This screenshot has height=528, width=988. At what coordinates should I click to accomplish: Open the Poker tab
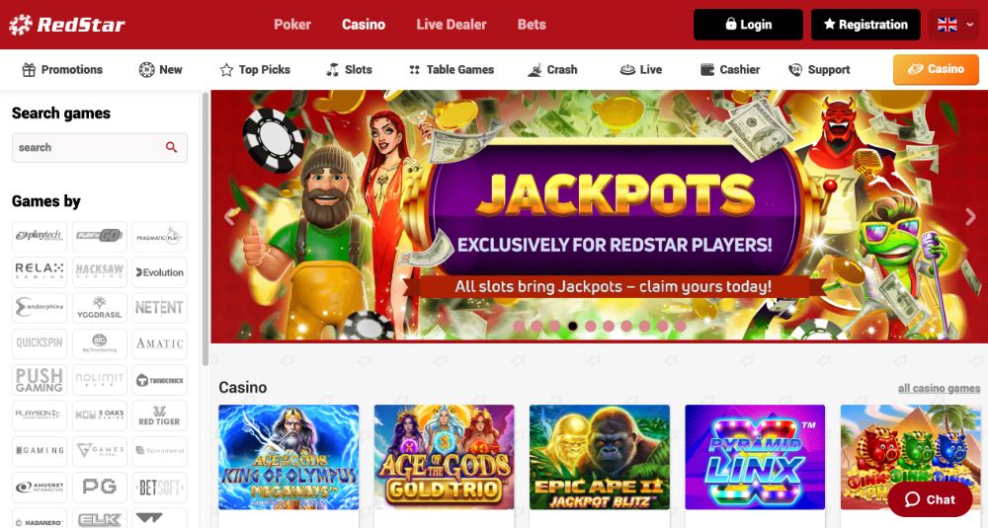(292, 25)
